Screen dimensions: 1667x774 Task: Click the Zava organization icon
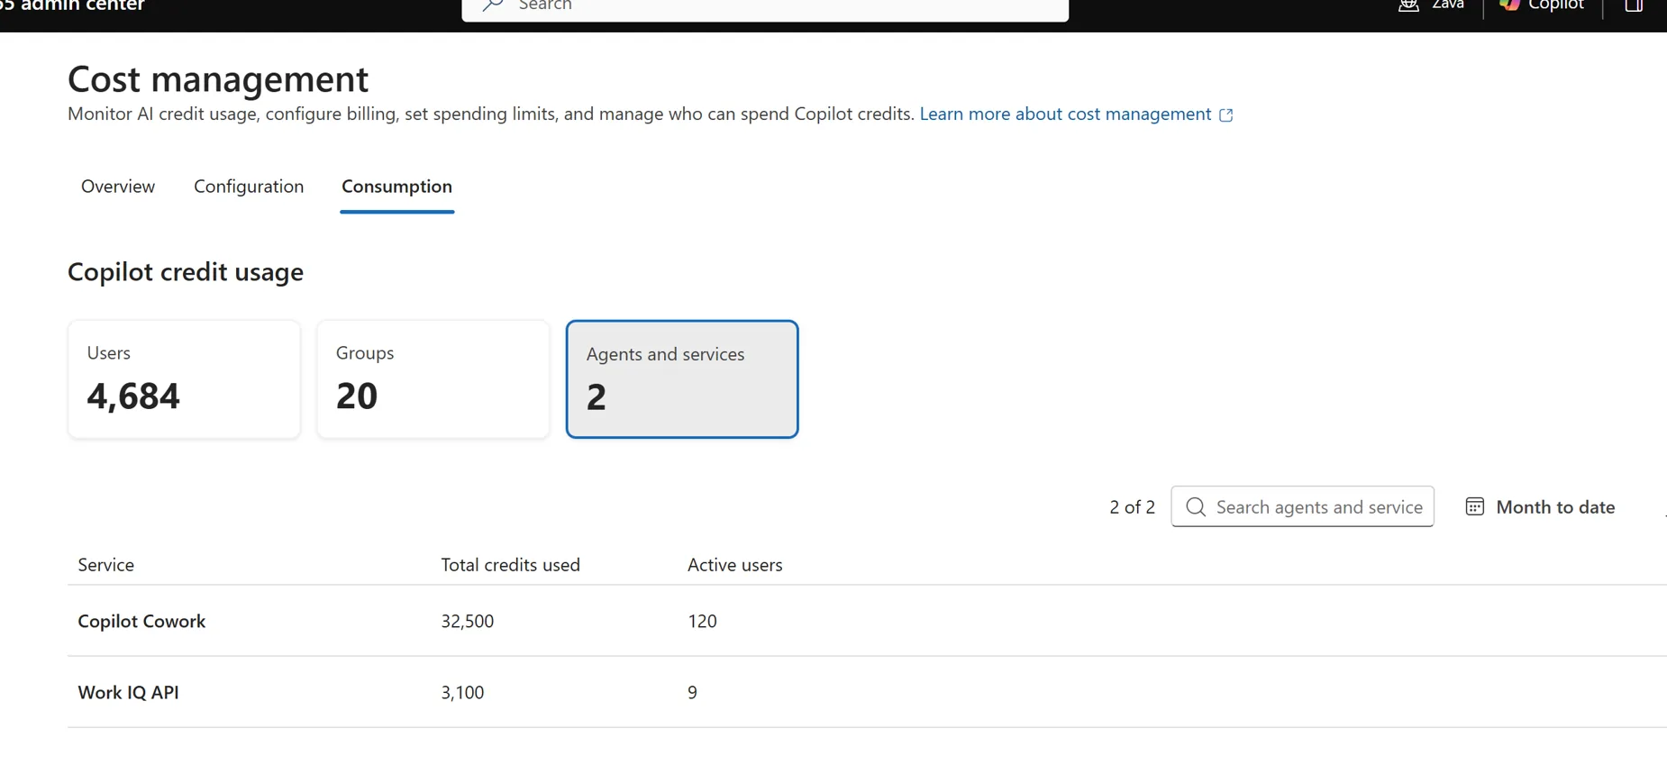[x=1408, y=5]
